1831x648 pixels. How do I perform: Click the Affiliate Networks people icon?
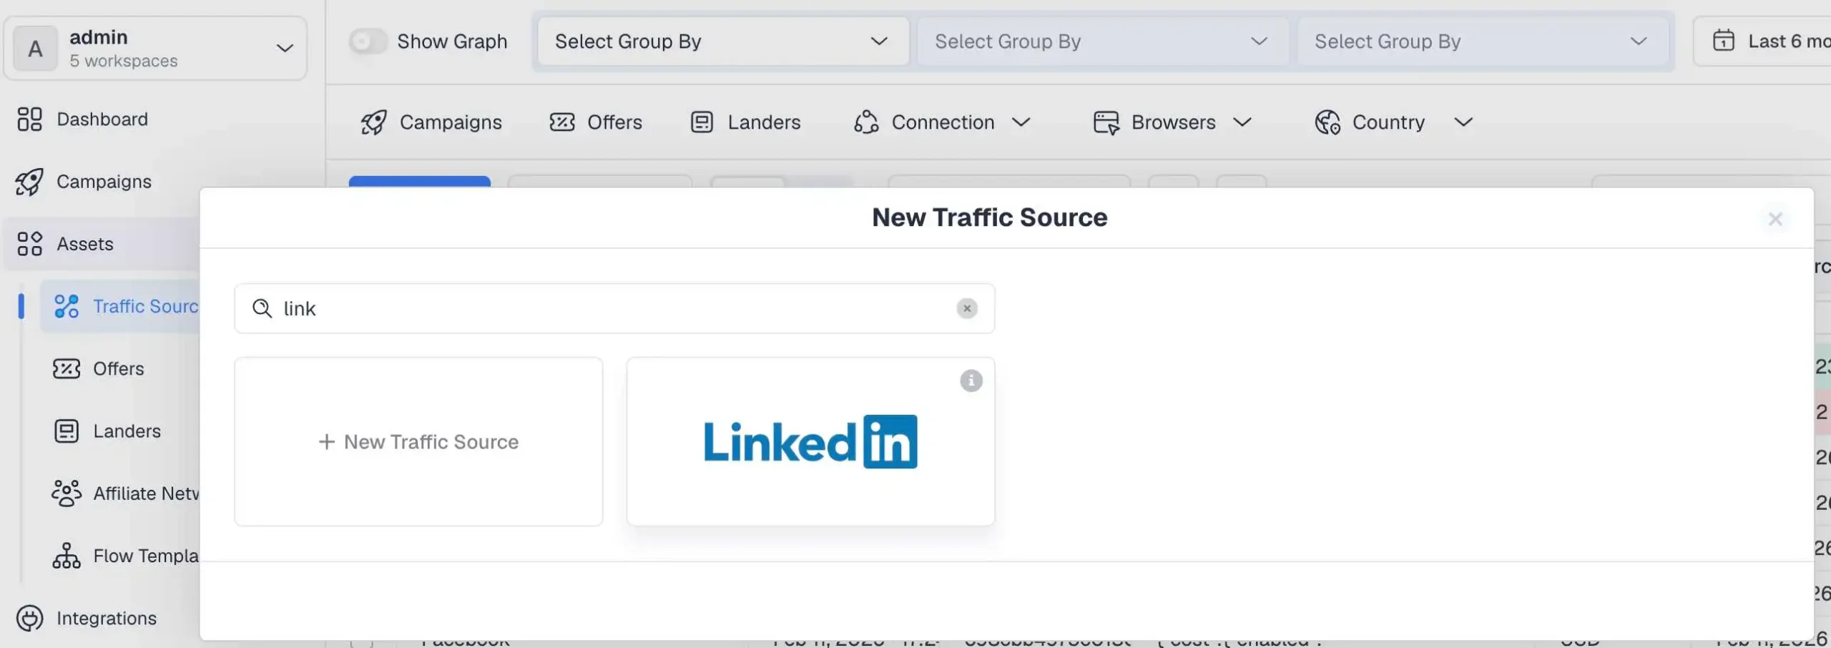pyautogui.click(x=67, y=494)
